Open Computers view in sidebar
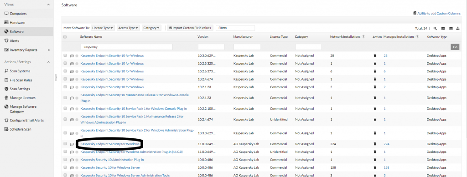Image resolution: width=467 pixels, height=177 pixels. 18,14
